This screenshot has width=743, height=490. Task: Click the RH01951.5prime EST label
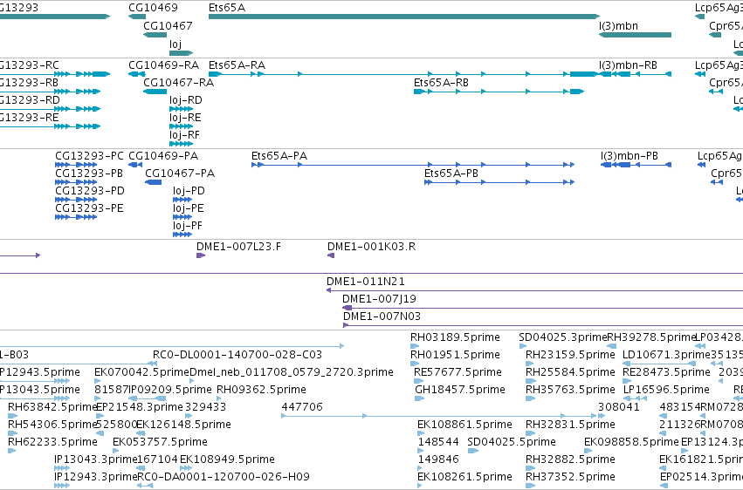coord(455,355)
